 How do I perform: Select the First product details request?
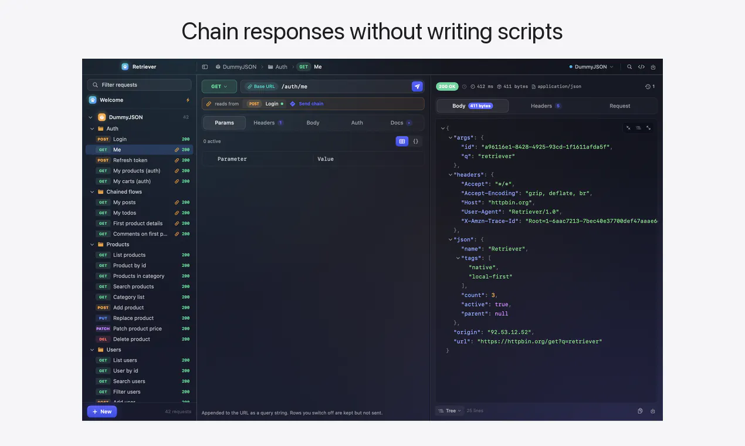pos(140,224)
